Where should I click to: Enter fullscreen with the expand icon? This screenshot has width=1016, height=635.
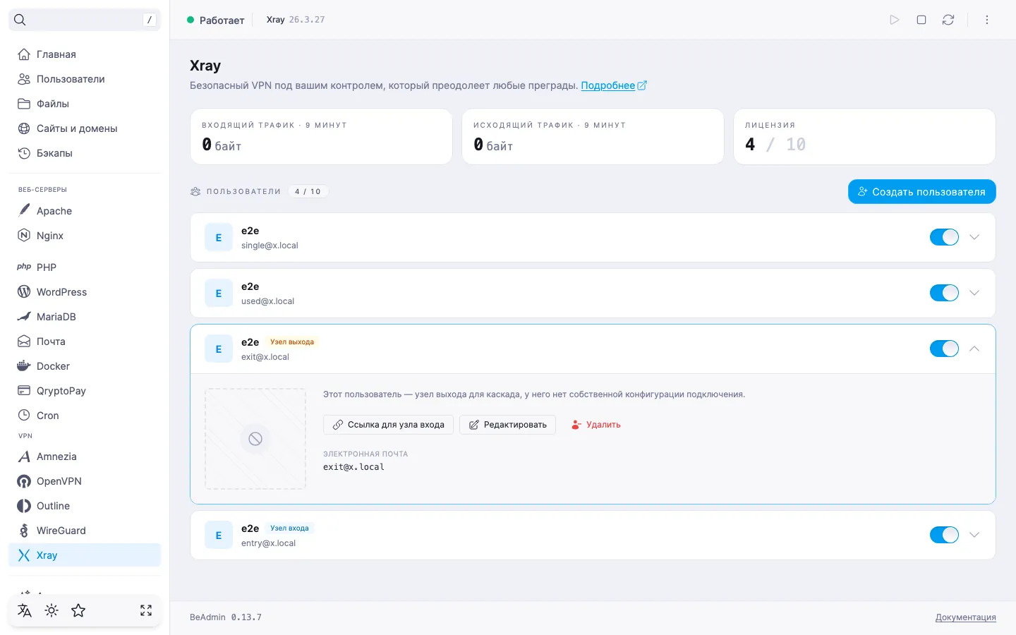(146, 610)
